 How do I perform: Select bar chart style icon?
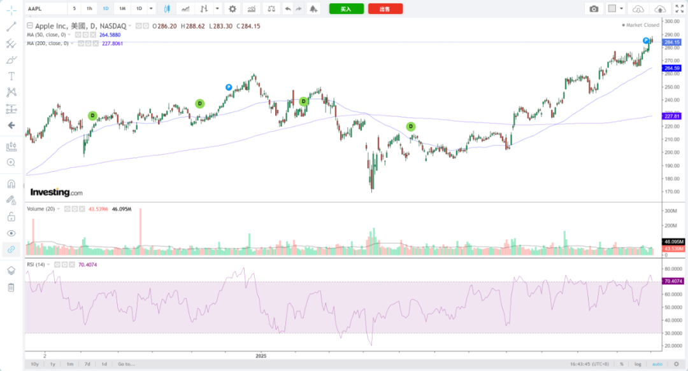point(204,9)
